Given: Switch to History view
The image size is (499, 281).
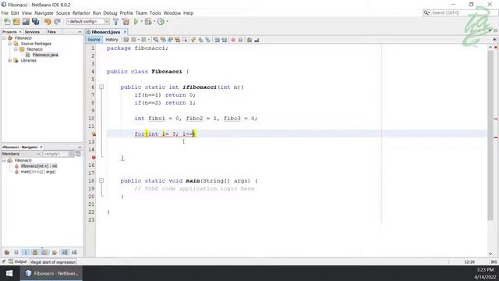Looking at the screenshot, I should tap(111, 40).
